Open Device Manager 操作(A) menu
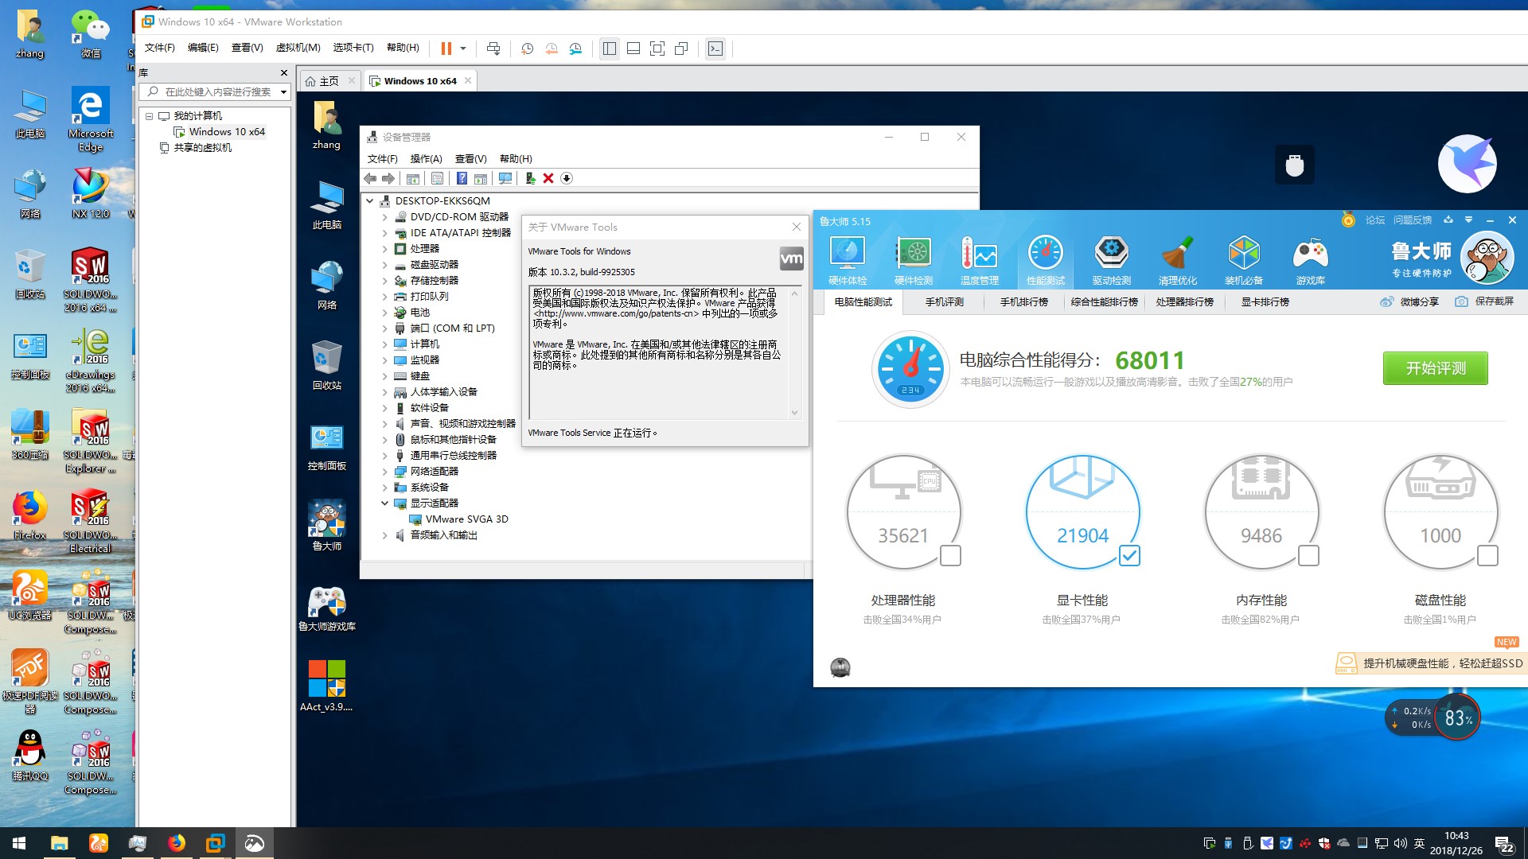Viewport: 1528px width, 859px height. click(426, 159)
